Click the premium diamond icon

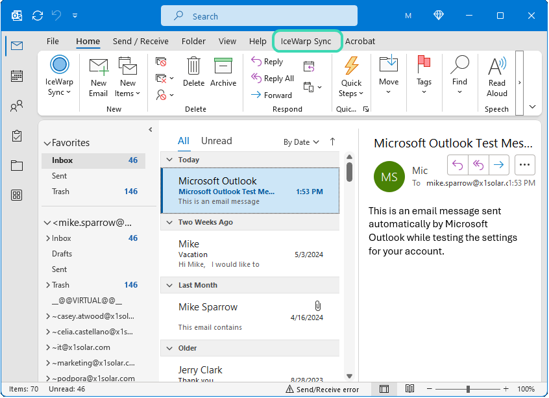(439, 15)
